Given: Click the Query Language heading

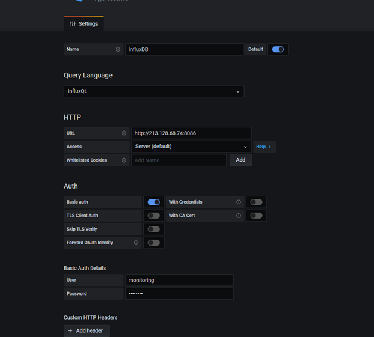Looking at the screenshot, I should click(x=88, y=76).
